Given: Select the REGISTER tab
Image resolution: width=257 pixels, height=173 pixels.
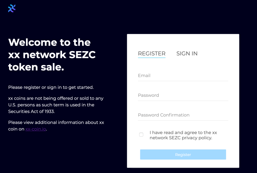Looking at the screenshot, I should tap(152, 53).
